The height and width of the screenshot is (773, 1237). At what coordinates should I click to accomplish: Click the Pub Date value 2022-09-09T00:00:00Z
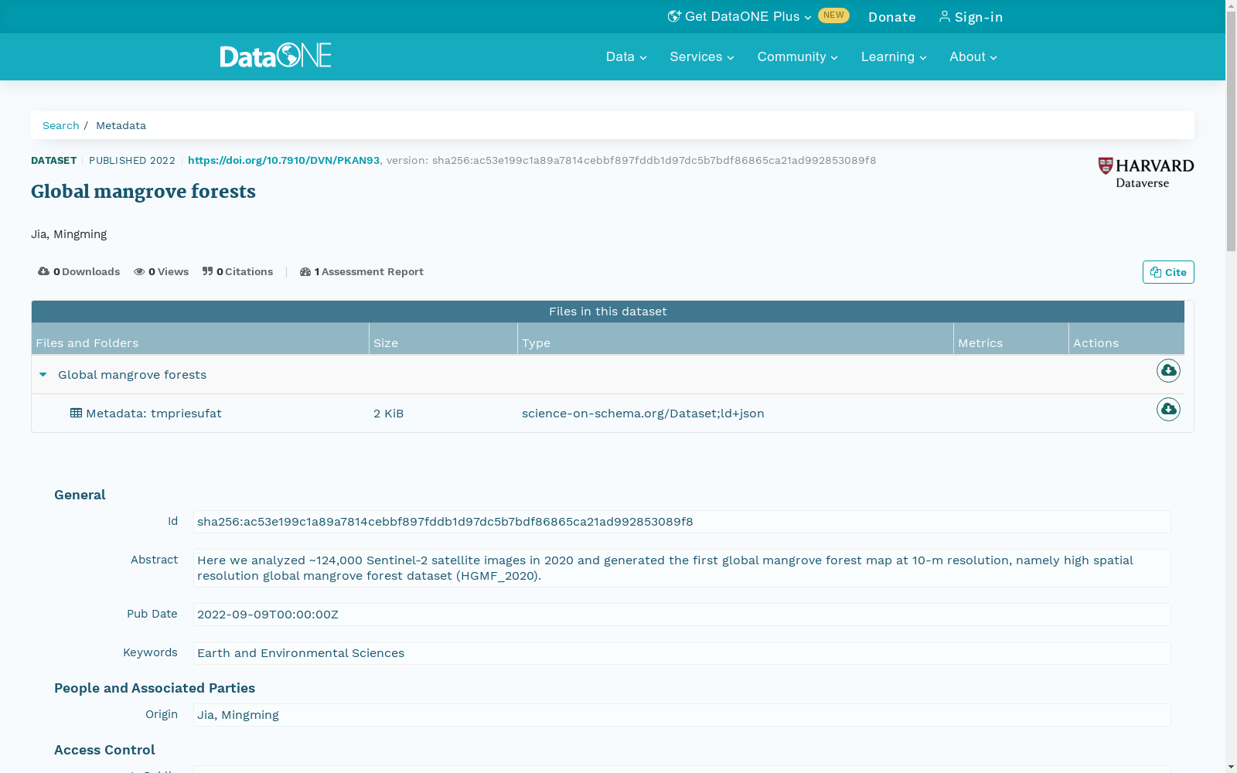point(682,615)
